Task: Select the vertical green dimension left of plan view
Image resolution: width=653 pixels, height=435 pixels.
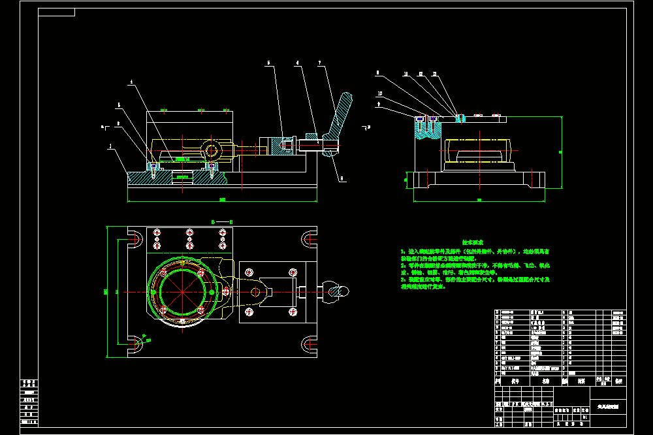Action: [x=106, y=292]
